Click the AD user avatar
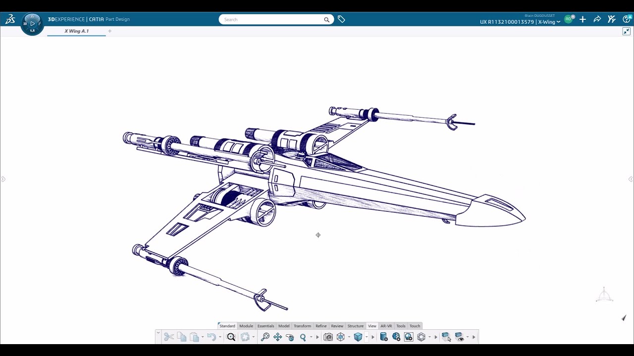 click(568, 19)
